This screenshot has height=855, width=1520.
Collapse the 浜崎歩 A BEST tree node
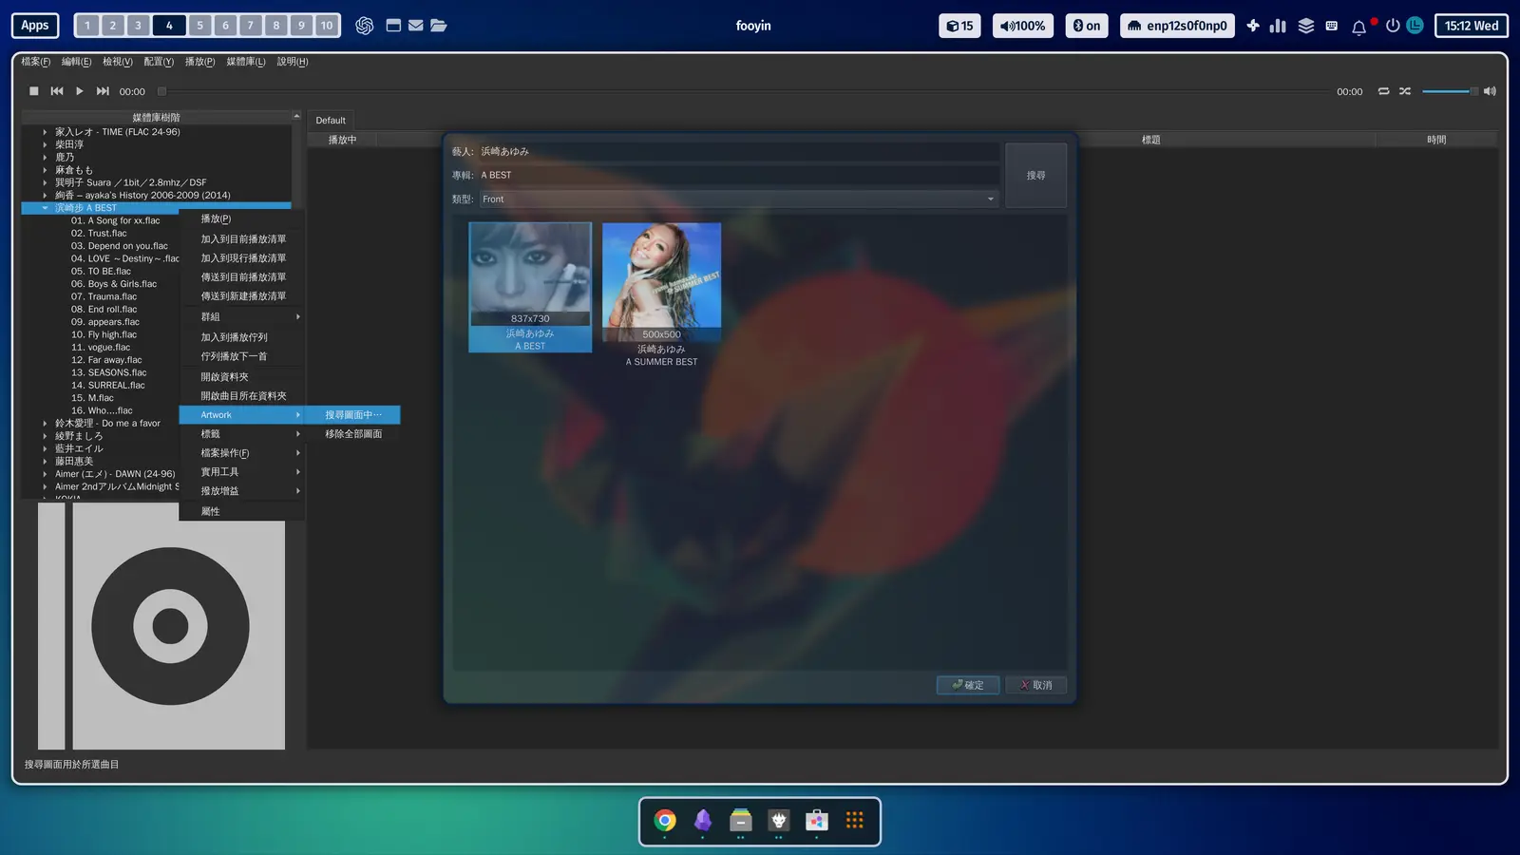click(45, 208)
